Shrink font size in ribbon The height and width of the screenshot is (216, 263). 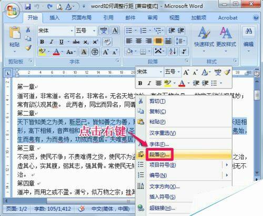115,52
